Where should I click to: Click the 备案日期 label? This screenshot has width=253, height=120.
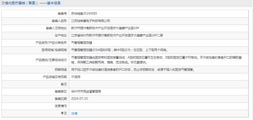point(61,99)
